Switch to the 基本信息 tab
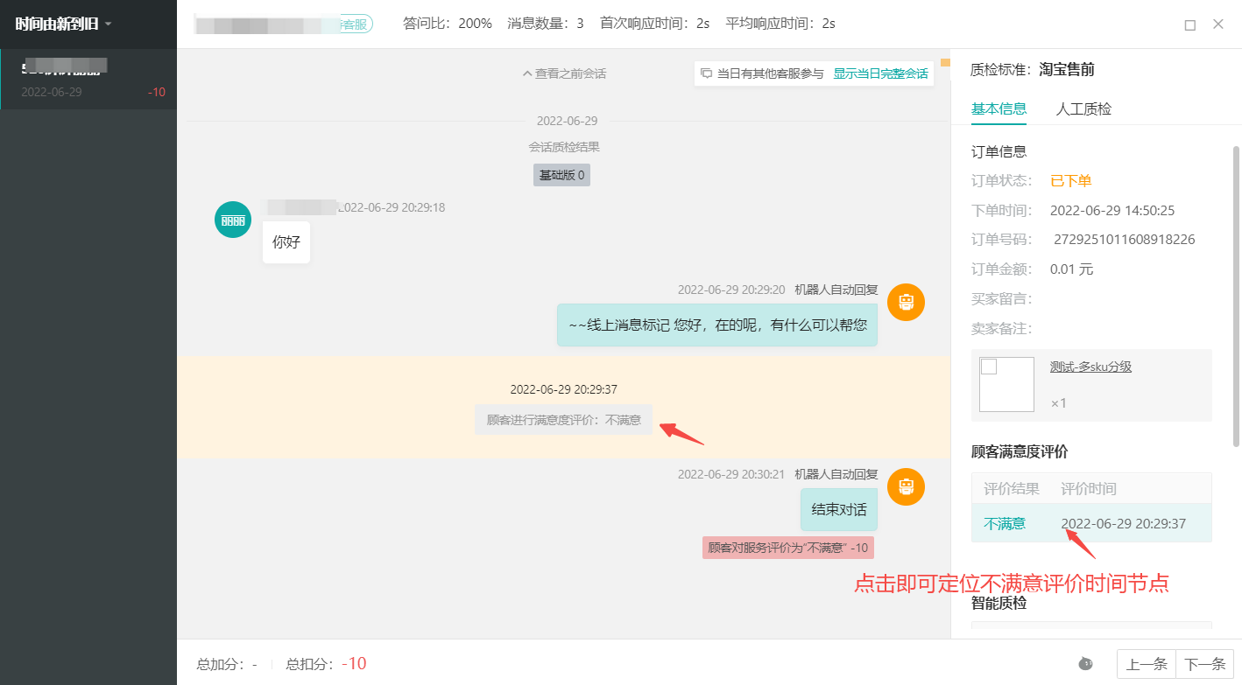Viewport: 1242px width, 685px height. (999, 109)
